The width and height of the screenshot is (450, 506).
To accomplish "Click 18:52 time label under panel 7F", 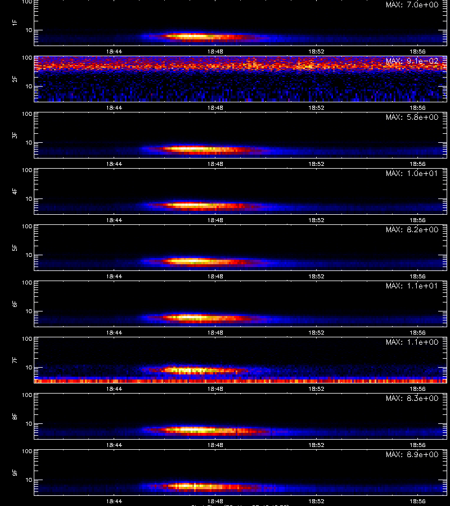I will click(x=316, y=389).
